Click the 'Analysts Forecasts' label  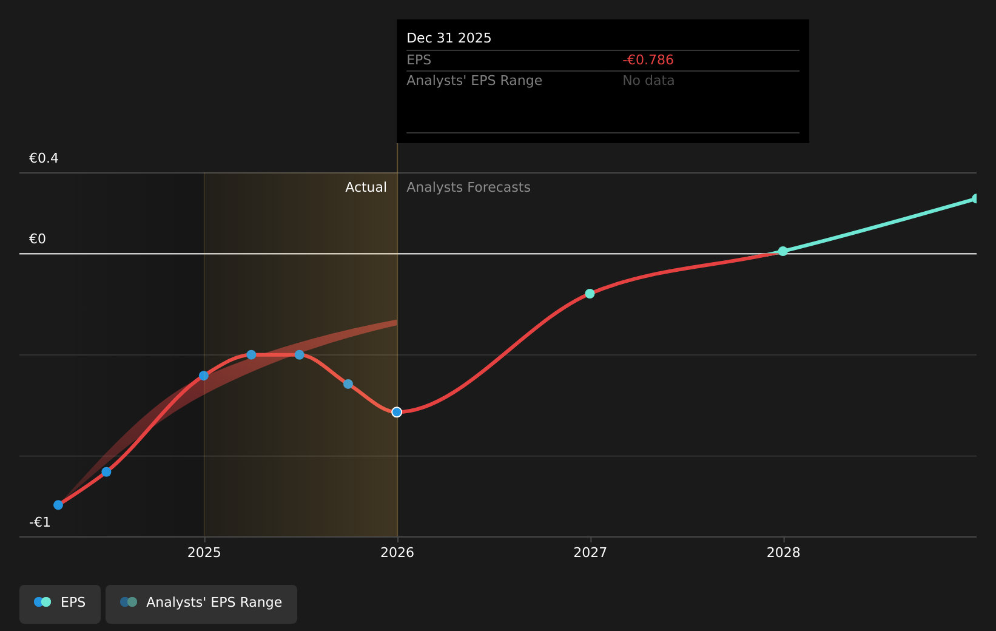(468, 187)
